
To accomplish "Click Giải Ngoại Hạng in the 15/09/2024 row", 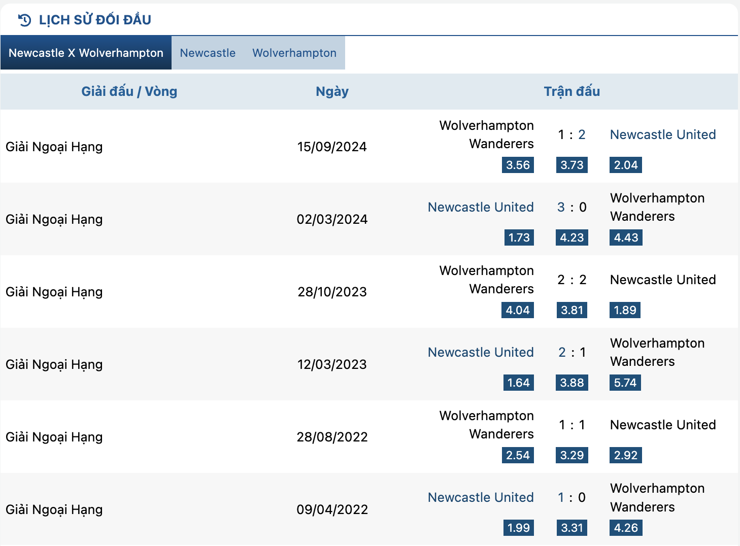I will (54, 147).
